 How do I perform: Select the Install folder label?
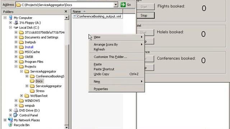point(29,47)
